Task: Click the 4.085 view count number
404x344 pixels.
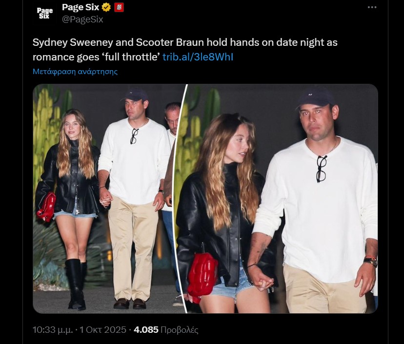Action: [146, 330]
